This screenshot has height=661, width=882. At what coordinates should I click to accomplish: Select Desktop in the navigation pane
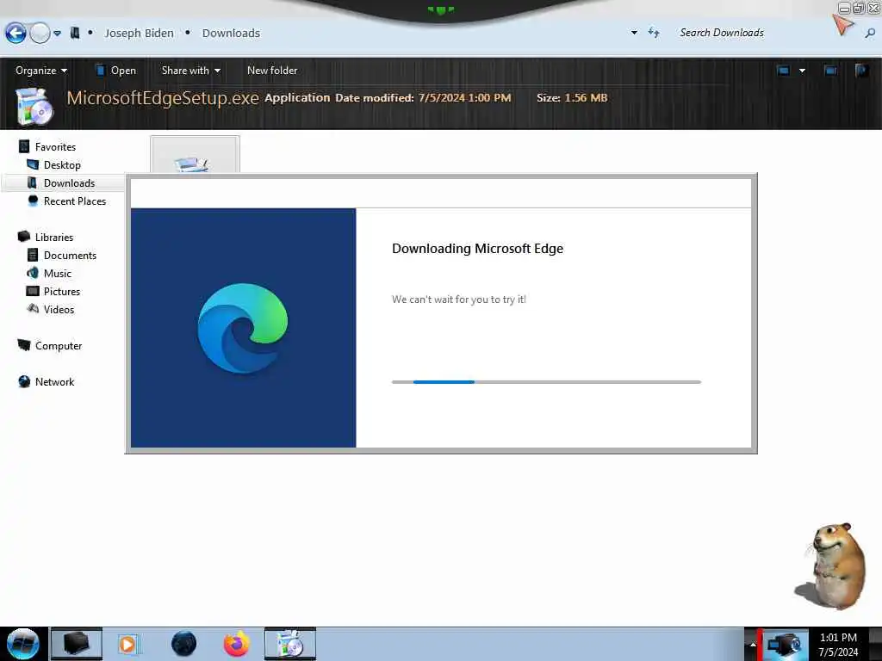(x=62, y=164)
